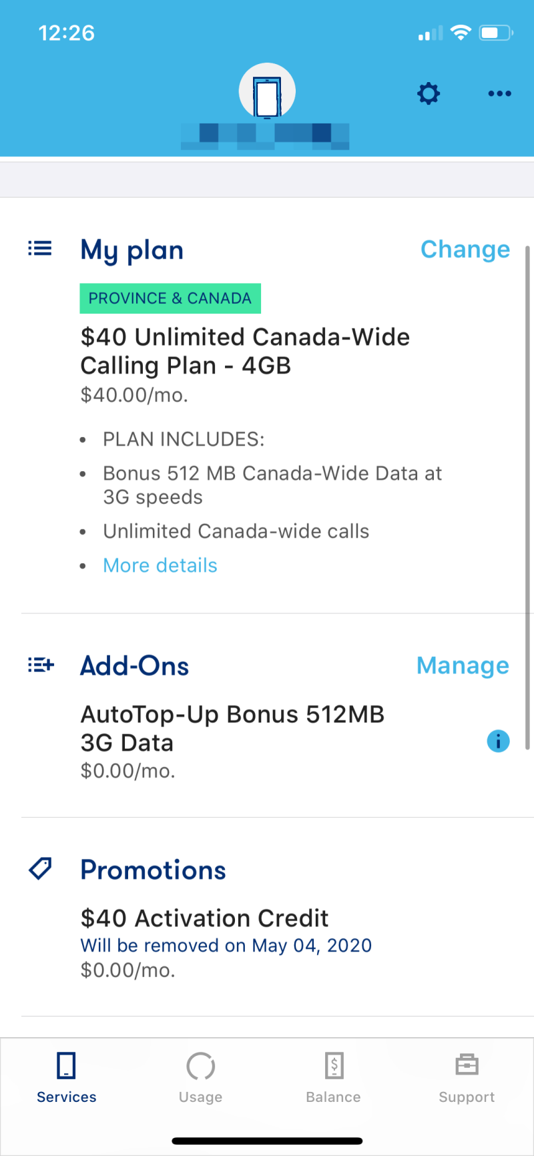Open the More details link

tap(160, 565)
